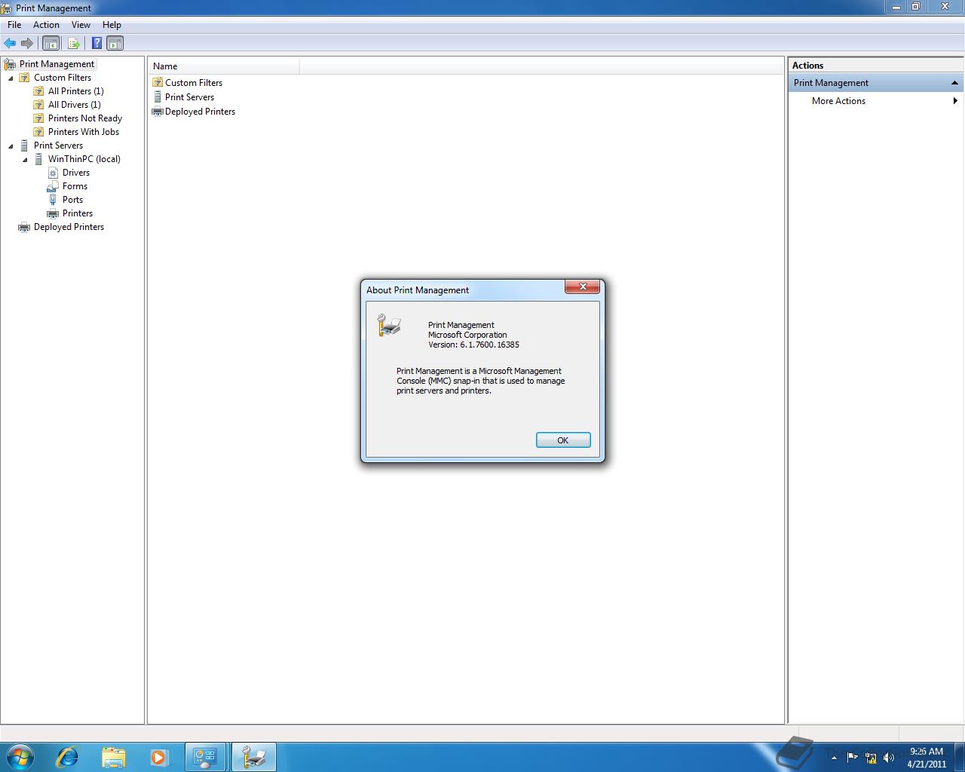The image size is (965, 772).
Task: Click the network warning tray icon
Action: click(x=871, y=758)
